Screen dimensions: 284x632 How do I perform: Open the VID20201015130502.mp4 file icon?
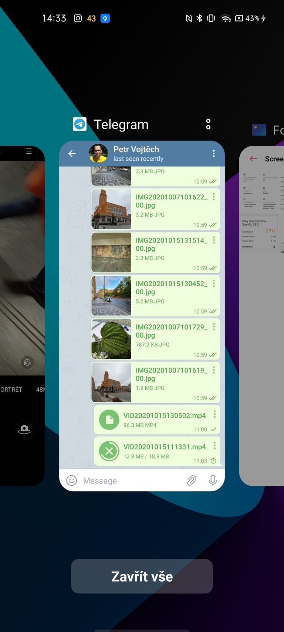[x=109, y=419]
